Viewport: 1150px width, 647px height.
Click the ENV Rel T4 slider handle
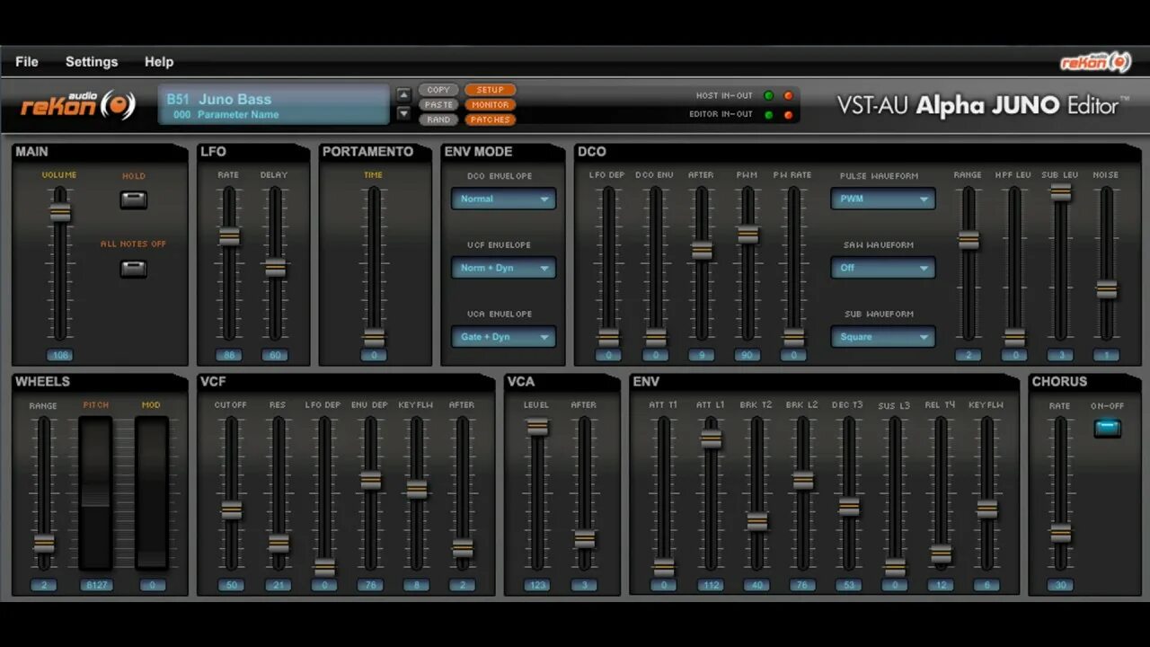coord(941,554)
